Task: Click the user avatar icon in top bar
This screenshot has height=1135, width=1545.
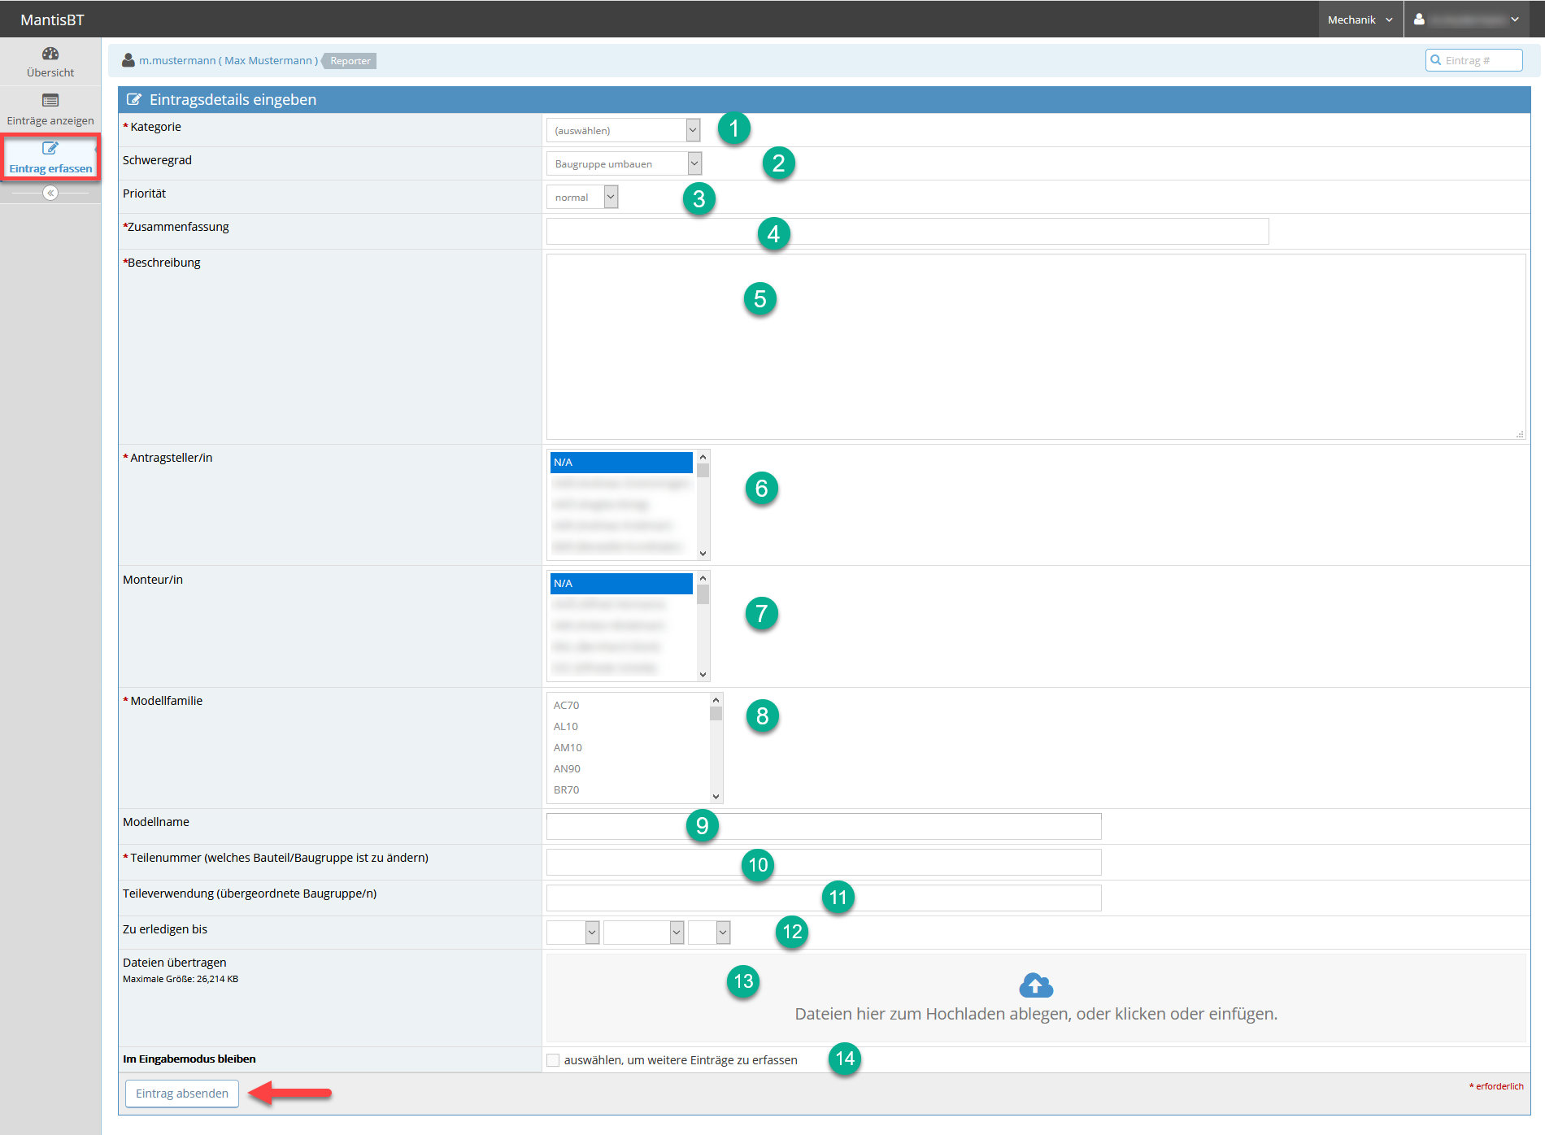Action: pyautogui.click(x=1419, y=20)
